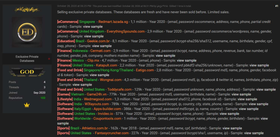Open view sample for Cermati.com
This screenshot has width=280, height=137.
point(165,56)
